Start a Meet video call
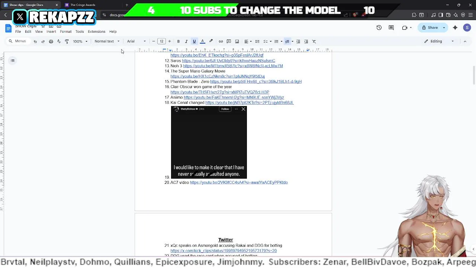Image resolution: width=476 pixels, height=268 pixels. [405, 28]
